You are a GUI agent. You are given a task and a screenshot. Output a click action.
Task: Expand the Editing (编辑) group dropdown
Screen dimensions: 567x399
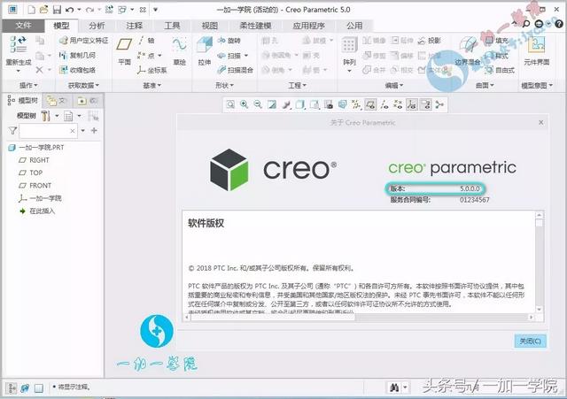click(x=394, y=85)
